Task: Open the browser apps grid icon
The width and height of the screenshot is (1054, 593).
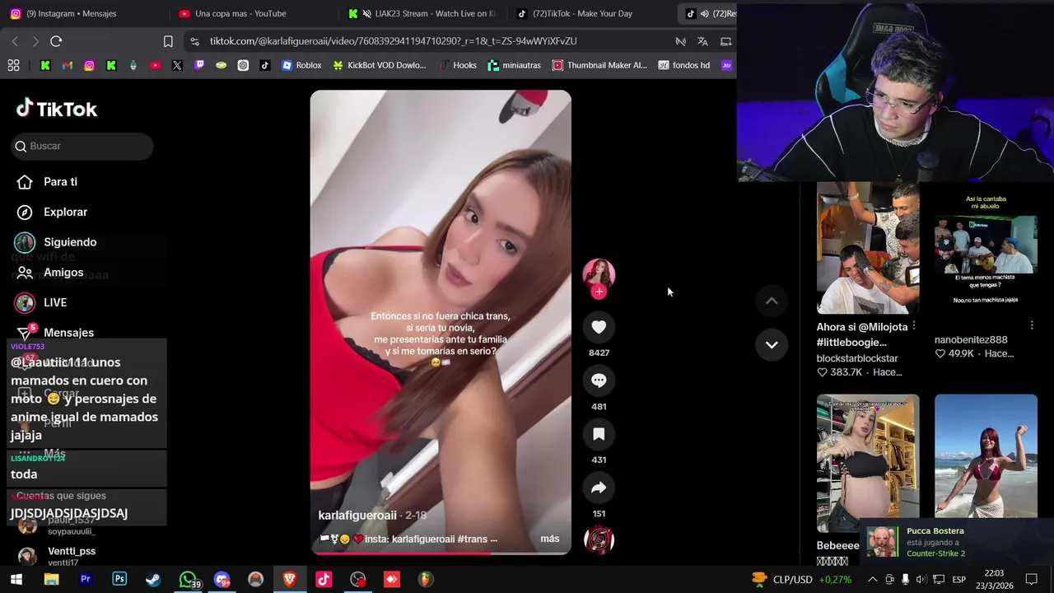Action: 13,65
